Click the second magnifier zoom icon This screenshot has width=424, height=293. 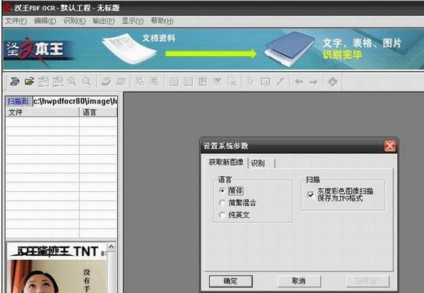86,81
